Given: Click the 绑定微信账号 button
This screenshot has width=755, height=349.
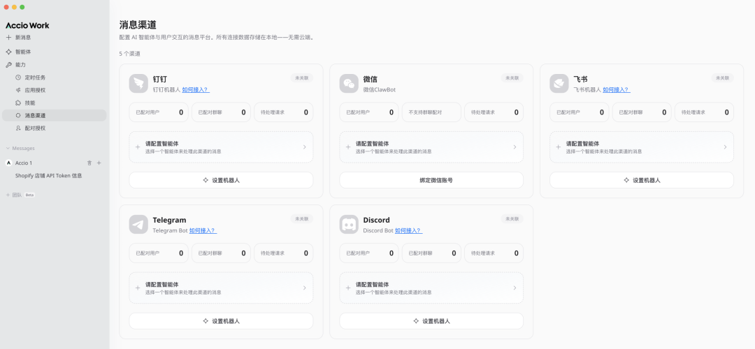Looking at the screenshot, I should (x=431, y=180).
